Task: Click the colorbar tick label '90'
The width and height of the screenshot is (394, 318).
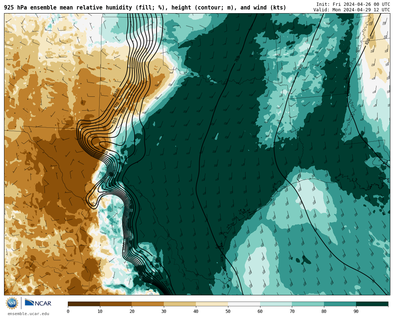Action: point(356,311)
